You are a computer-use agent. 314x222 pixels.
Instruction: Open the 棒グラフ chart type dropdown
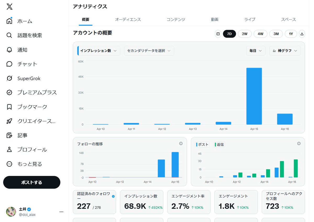tap(285, 51)
